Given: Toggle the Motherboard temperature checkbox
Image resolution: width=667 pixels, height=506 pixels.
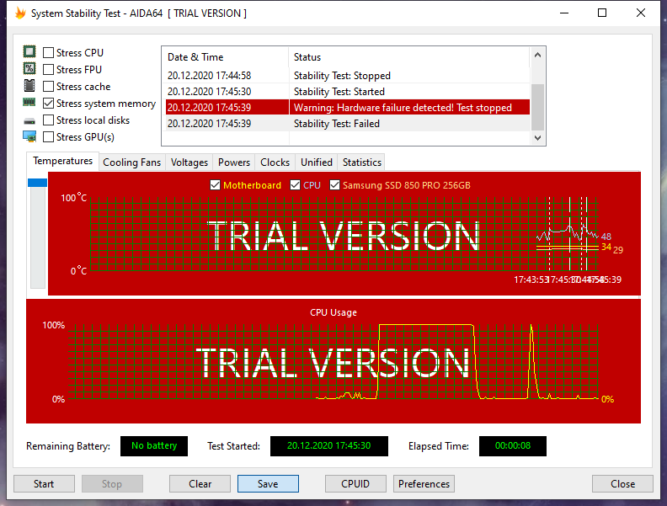Looking at the screenshot, I should (x=216, y=185).
